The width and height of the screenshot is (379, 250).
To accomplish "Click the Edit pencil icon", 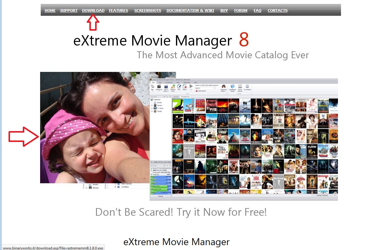I will tap(179, 87).
